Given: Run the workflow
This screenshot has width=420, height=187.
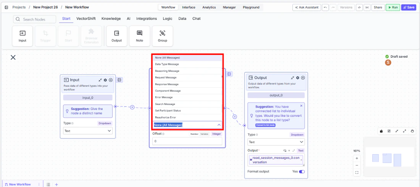Looking at the screenshot, I should click(393, 7).
